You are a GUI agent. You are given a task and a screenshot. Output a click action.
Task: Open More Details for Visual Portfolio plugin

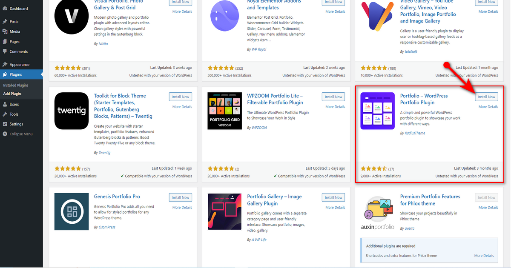click(182, 11)
